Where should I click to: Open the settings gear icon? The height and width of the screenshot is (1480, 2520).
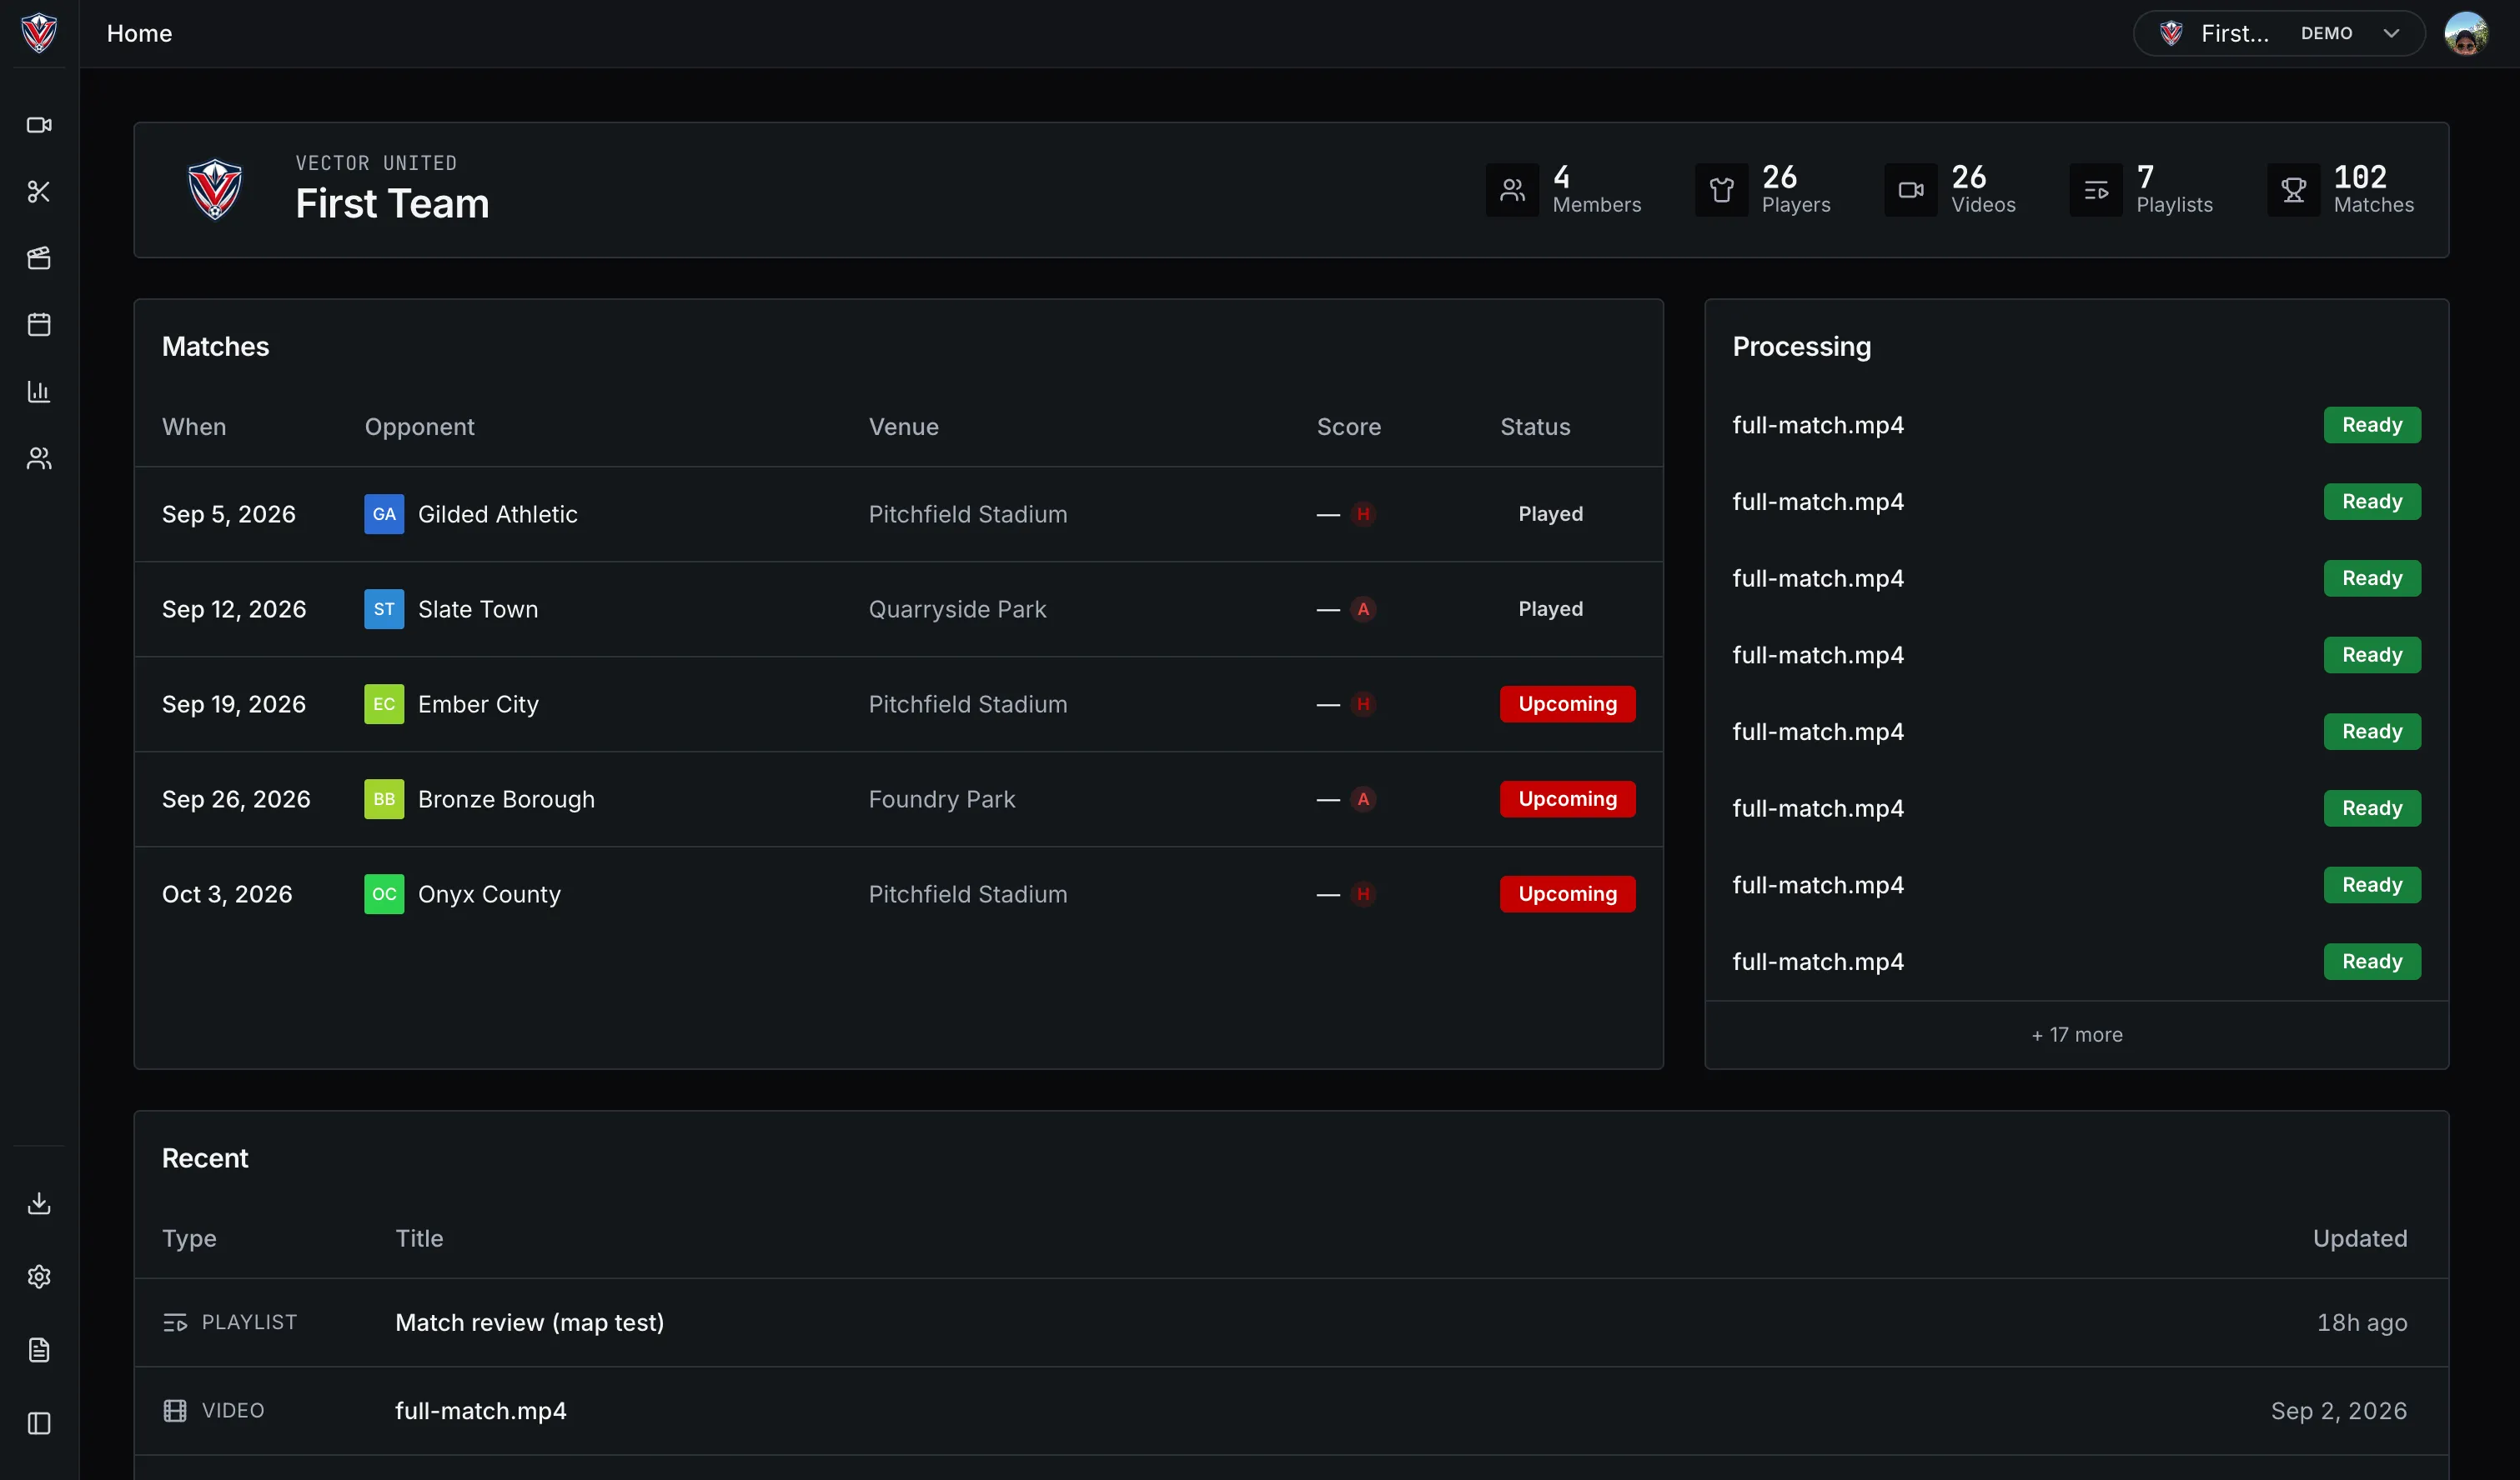[x=39, y=1276]
